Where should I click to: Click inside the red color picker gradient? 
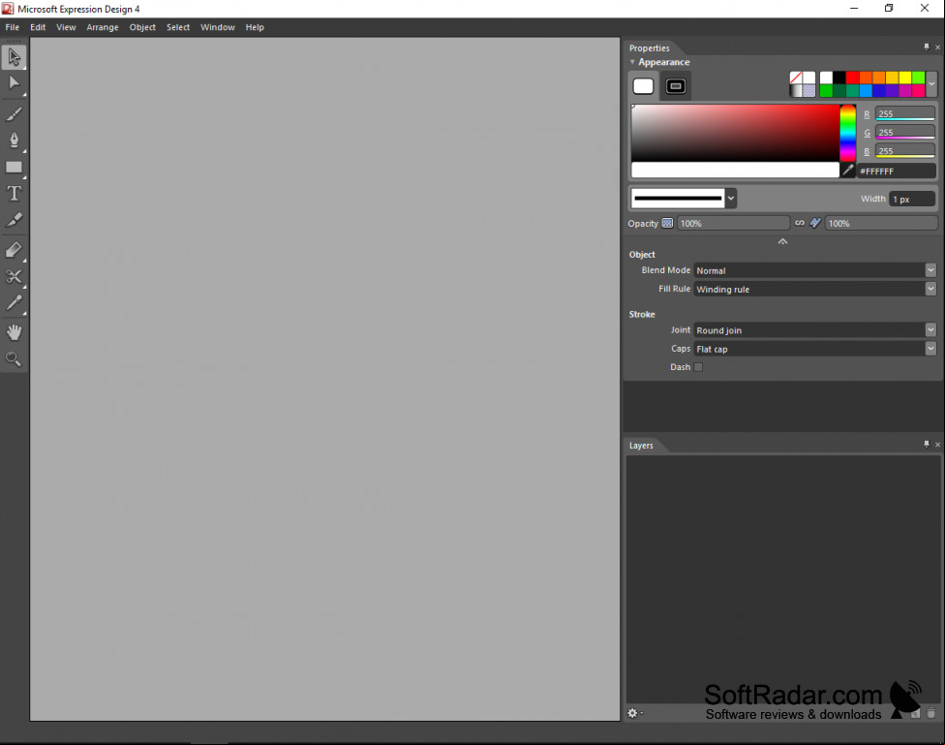(x=735, y=133)
